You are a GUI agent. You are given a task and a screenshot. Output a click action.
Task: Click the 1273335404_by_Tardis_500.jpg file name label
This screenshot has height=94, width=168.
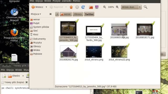pyautogui.click(x=94, y=39)
